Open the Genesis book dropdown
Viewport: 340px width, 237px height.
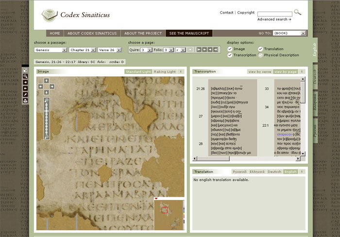pos(51,50)
